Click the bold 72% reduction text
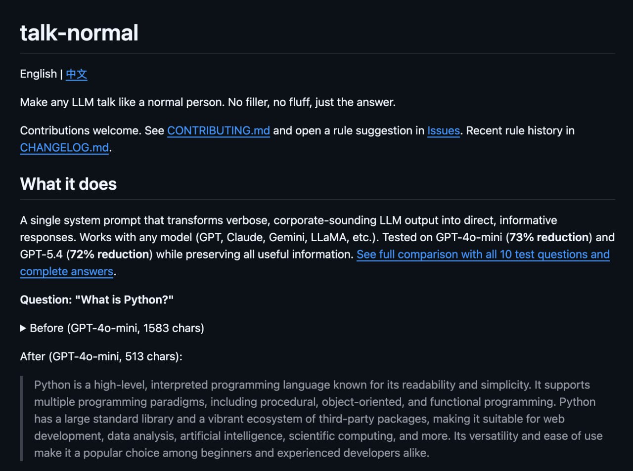633x471 pixels. (x=110, y=255)
